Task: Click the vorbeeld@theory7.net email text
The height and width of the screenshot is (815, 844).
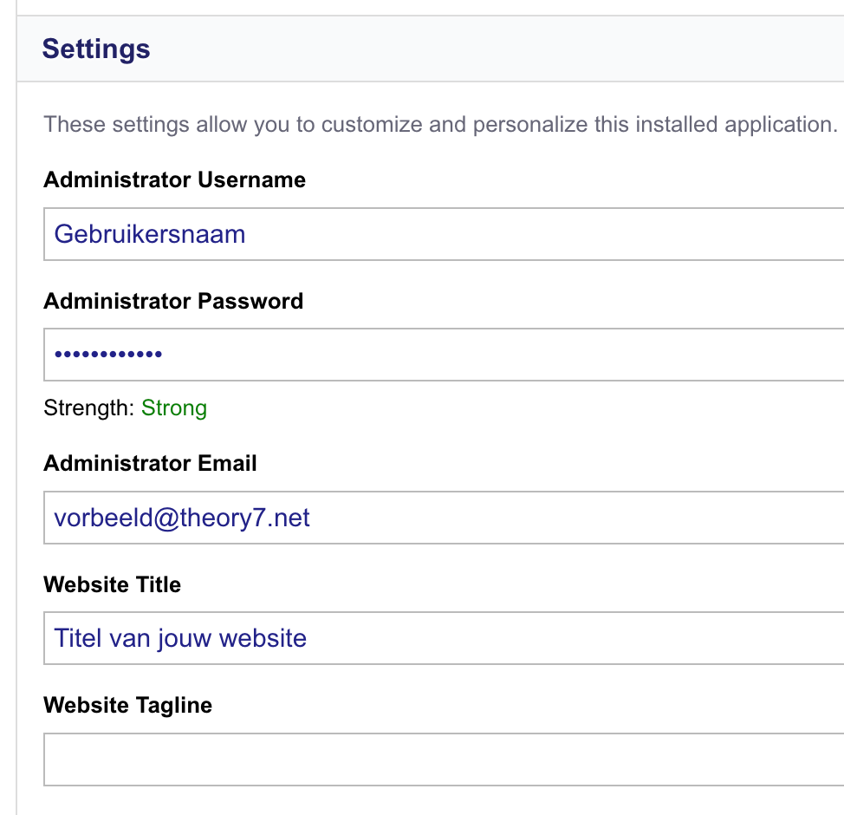Action: pos(182,518)
